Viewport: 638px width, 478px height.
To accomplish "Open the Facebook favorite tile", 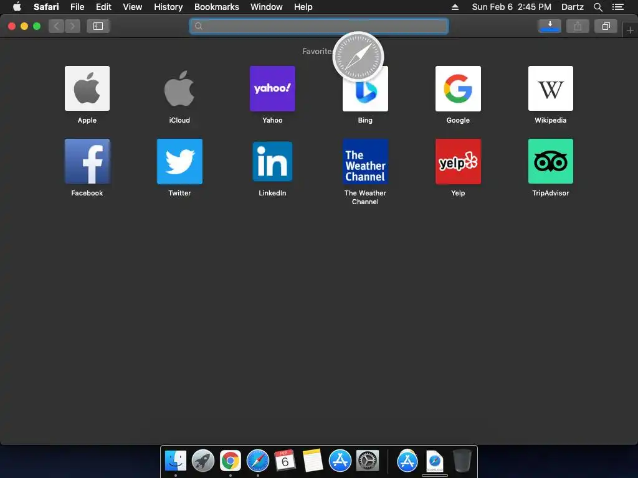I will (87, 161).
